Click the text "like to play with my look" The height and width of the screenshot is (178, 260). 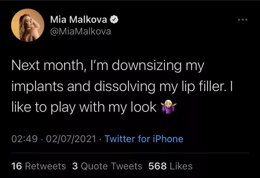click(x=84, y=107)
